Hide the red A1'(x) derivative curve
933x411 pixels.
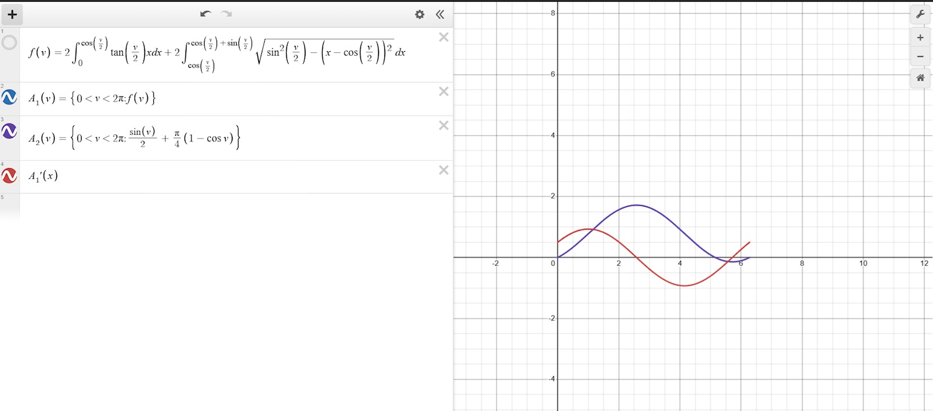(9, 175)
